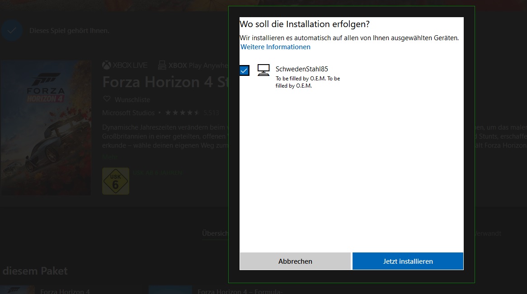Viewport: 527px width, 294px height.
Task: Open the Weitere Informationen link
Action: coord(275,47)
